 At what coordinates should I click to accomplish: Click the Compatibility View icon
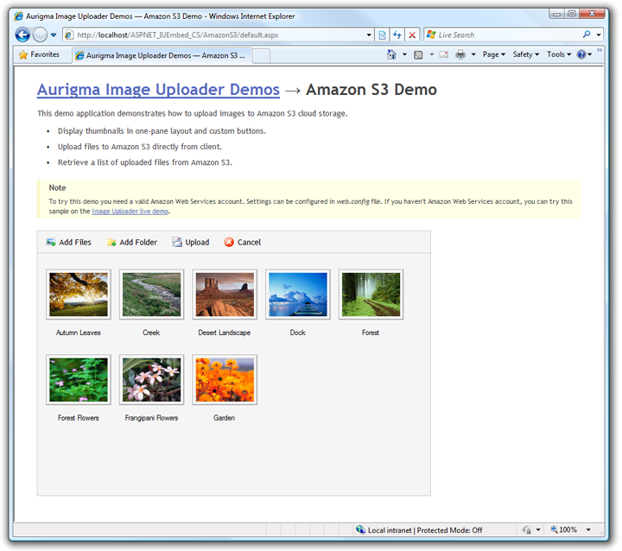click(382, 35)
